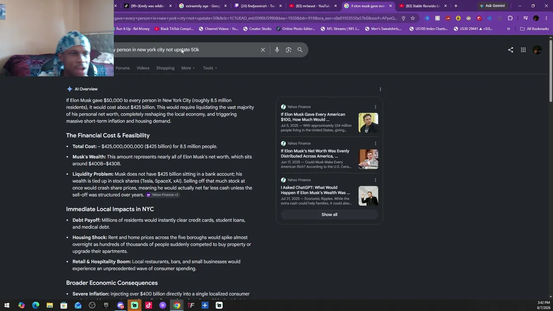
Task: Open Copilot from the taskbar
Action: (21, 305)
